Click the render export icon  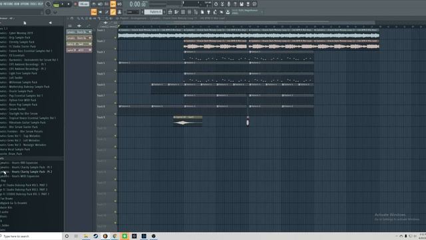(248, 4)
